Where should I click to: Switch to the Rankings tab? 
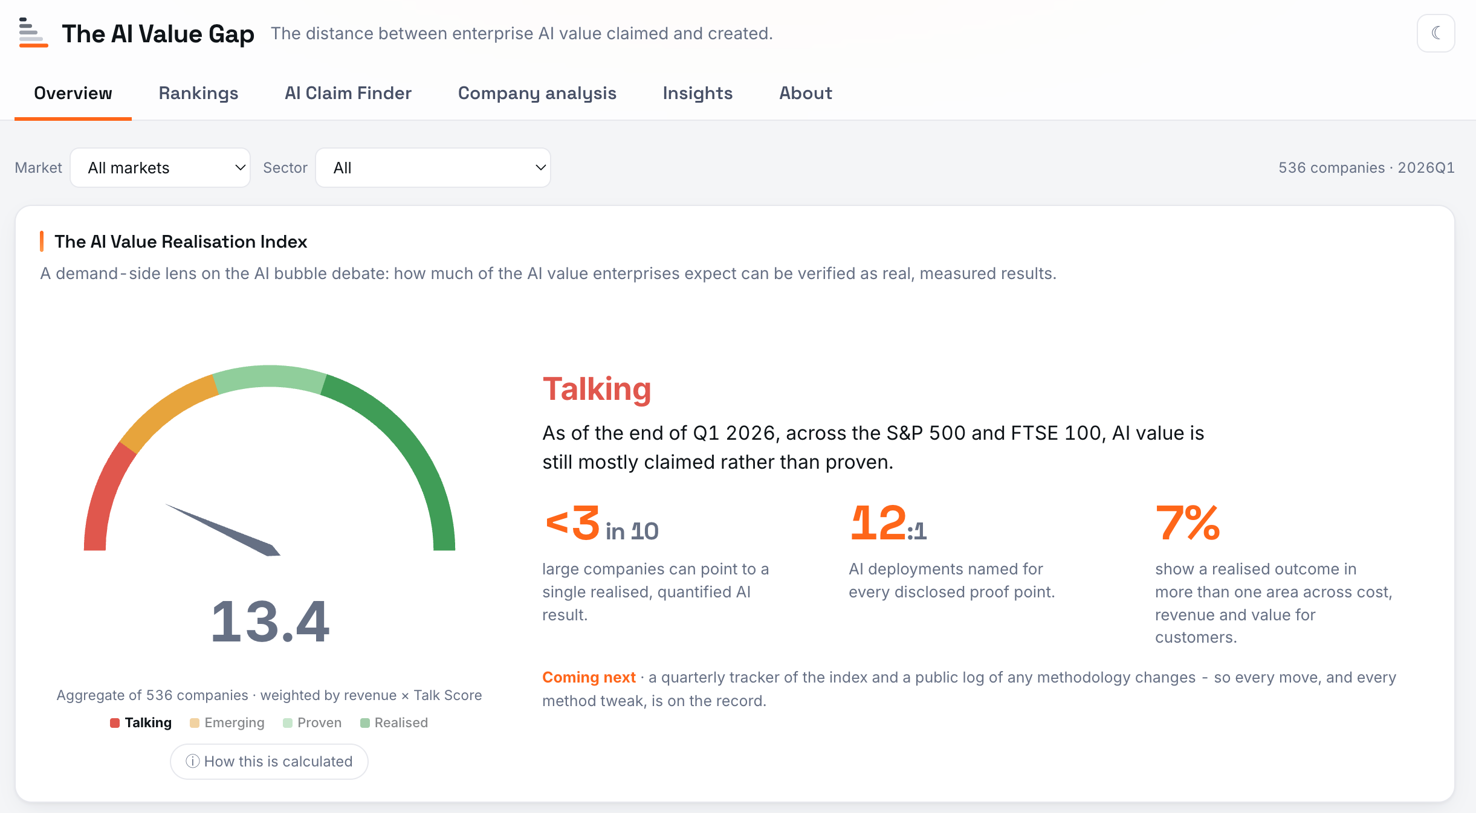coord(198,93)
